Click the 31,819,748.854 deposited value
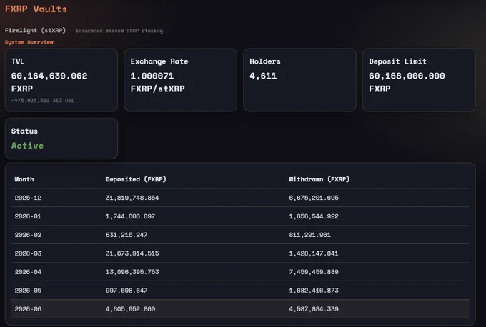Screen dimensions: 486x327 point(132,198)
